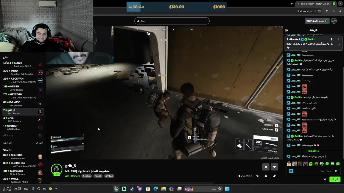Image resolution: width=344 pixels, height=193 pixels.
Task: Open GLYCO78 channel in sidebar
Action: [23, 96]
